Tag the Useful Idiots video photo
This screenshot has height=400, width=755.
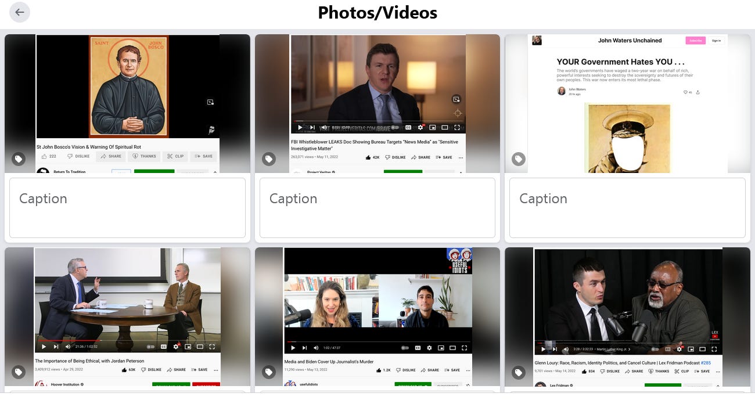coord(268,372)
